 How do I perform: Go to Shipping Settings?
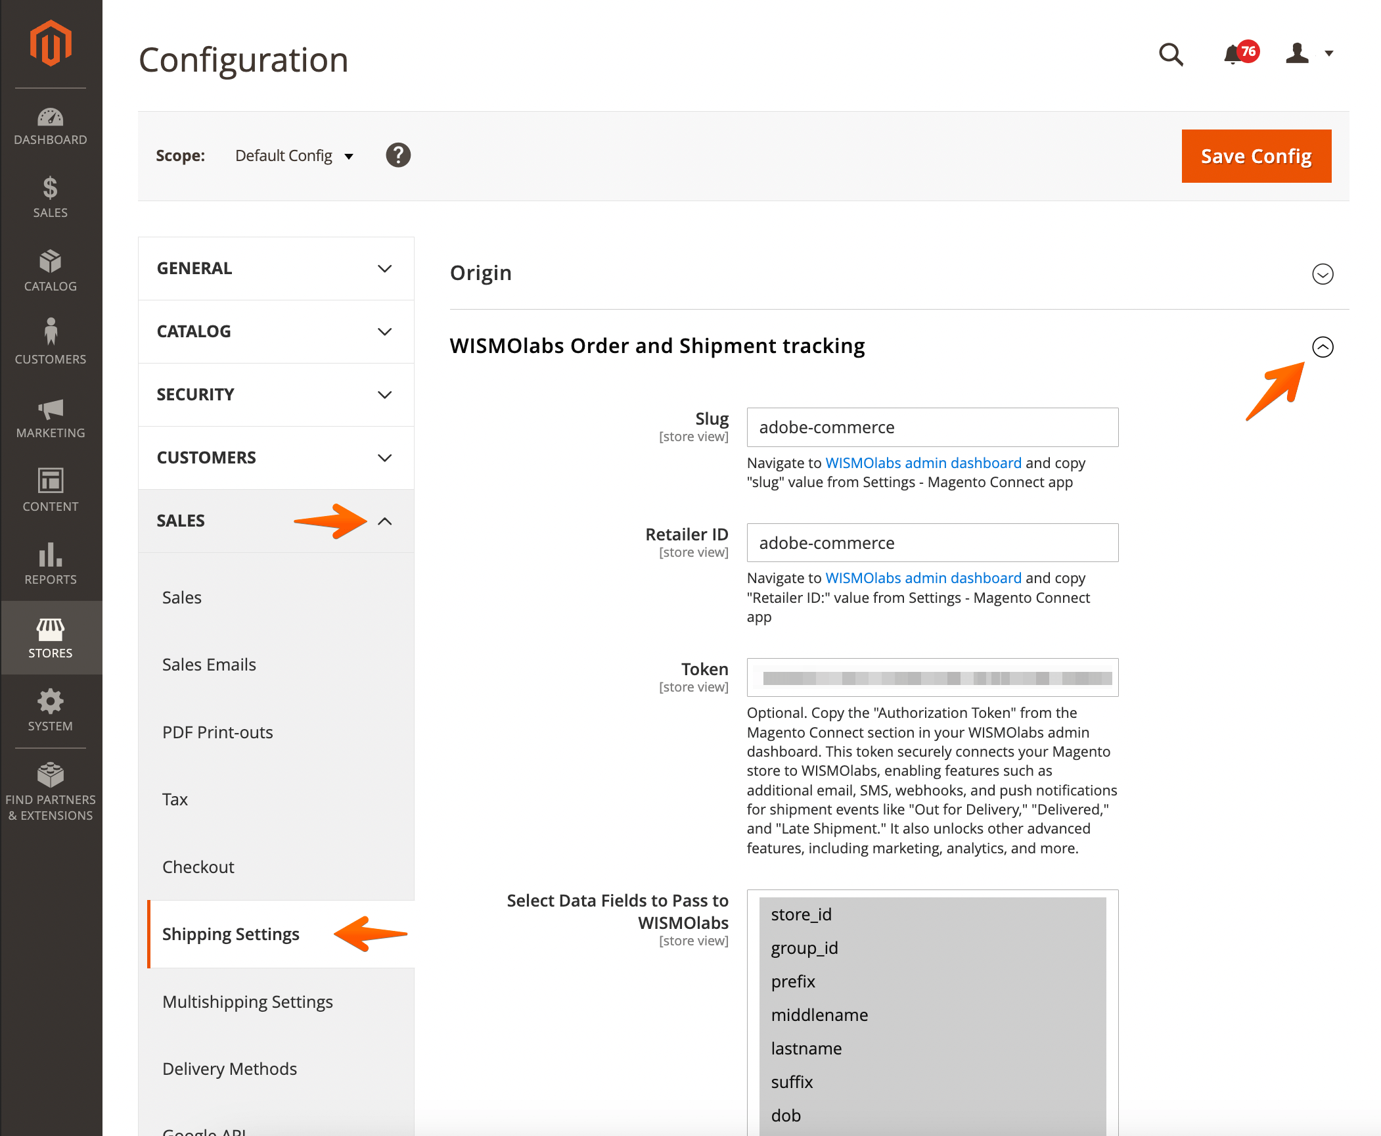pyautogui.click(x=231, y=934)
